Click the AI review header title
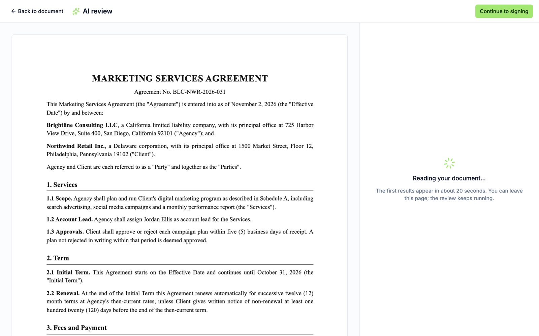The width and height of the screenshot is (539, 336). pos(97,11)
